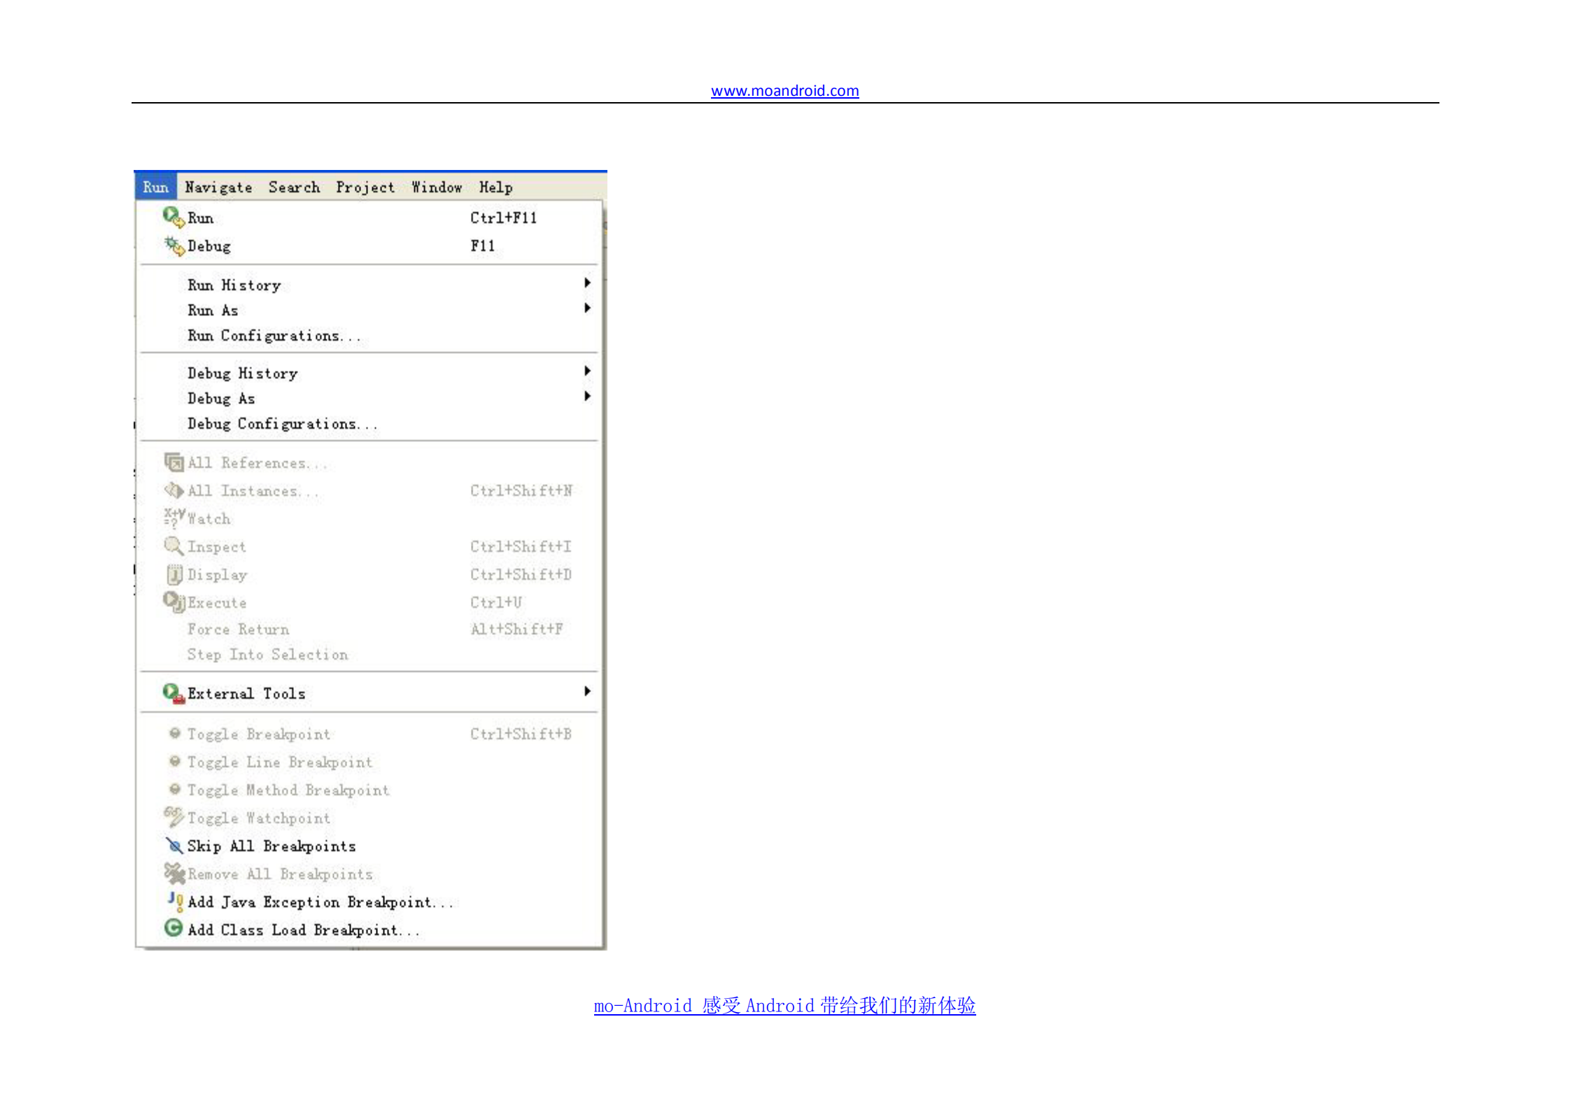Click the Add Class Load Breakpoint icon
The height and width of the screenshot is (1110, 1571).
[x=173, y=929]
